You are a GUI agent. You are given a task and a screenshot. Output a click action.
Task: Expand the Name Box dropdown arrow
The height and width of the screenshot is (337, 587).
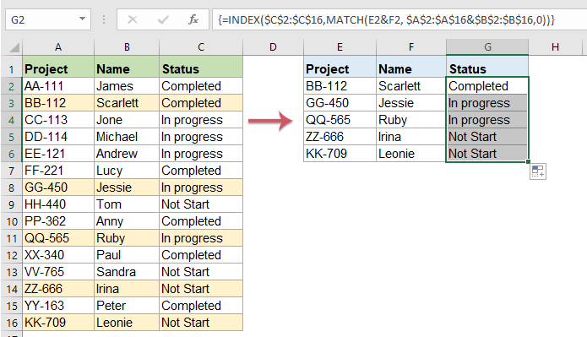click(x=82, y=19)
